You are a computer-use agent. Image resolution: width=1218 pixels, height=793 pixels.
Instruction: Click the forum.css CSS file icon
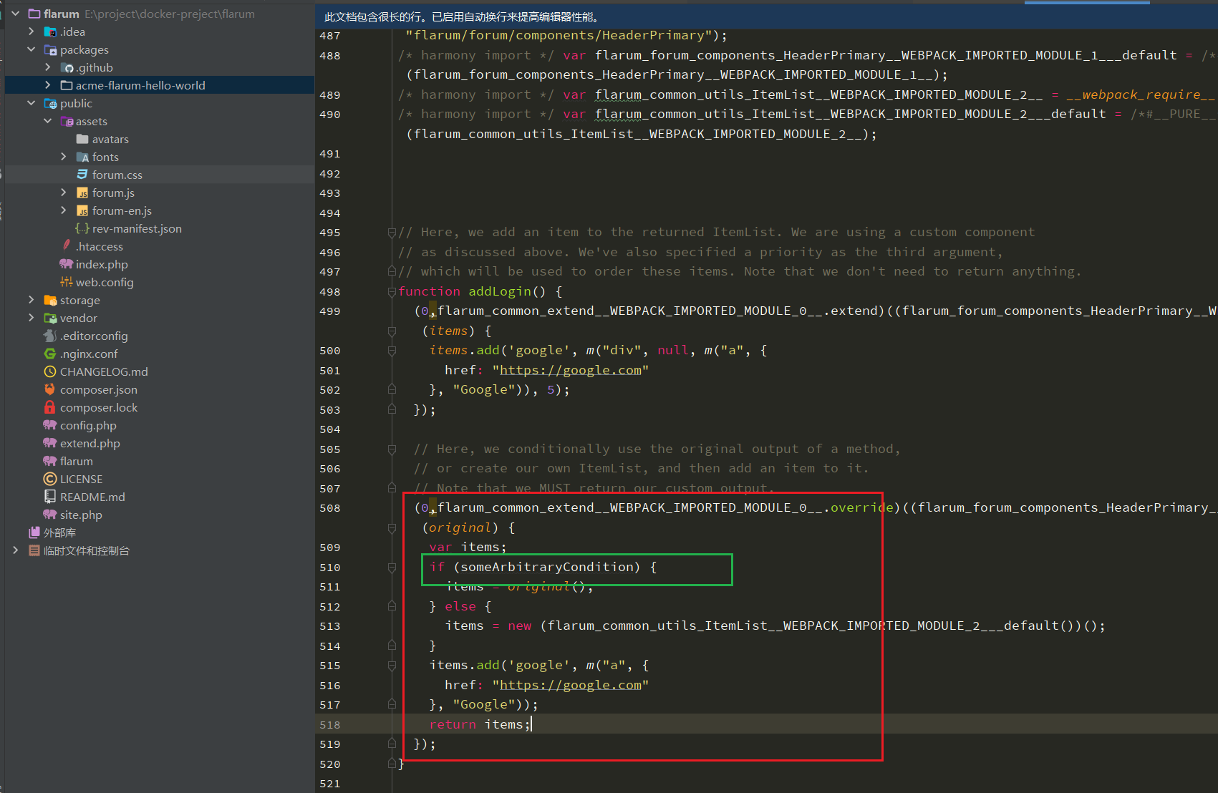tap(82, 175)
